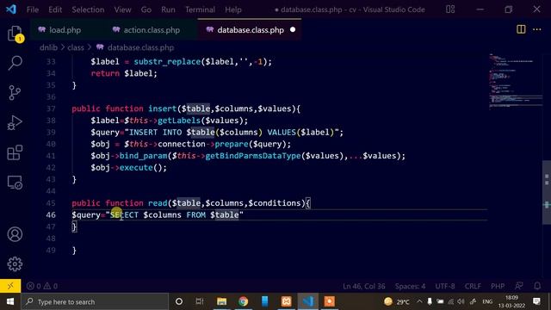Click database.class.php in breadcrumb
This screenshot has width=551, height=310.
[140, 47]
